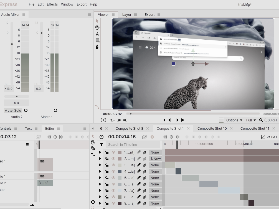Pick the Slice tool in timeline toolbar
Viewport: 279px width, 209px height.
tap(93, 148)
